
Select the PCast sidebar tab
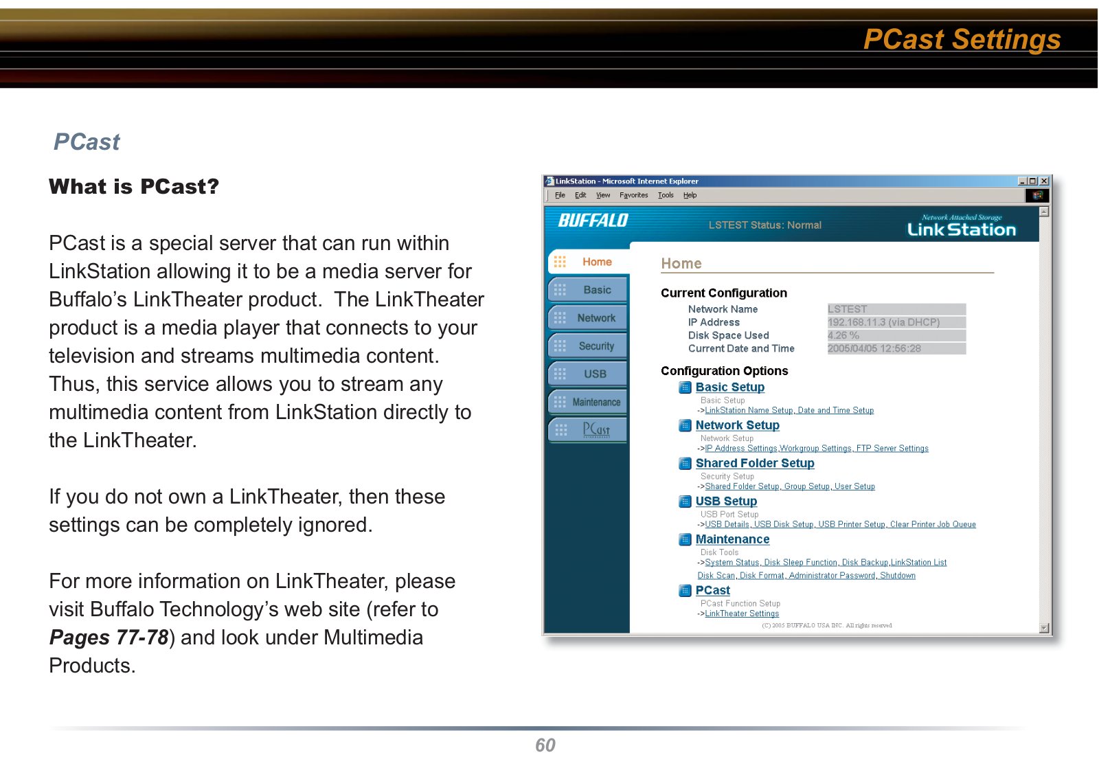click(588, 430)
